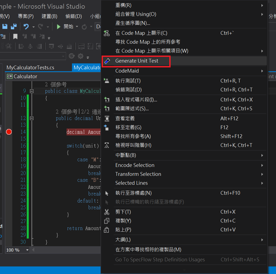276x274 pixels.
Task: Choose 偵錯測試(D) in the context menu
Action: pos(184,90)
